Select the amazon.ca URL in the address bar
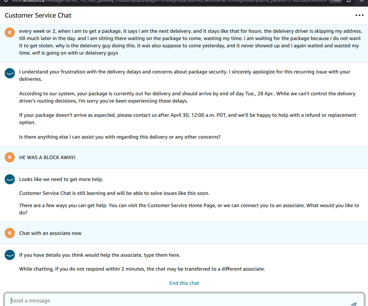This screenshot has width=368, height=306. pos(169,1)
